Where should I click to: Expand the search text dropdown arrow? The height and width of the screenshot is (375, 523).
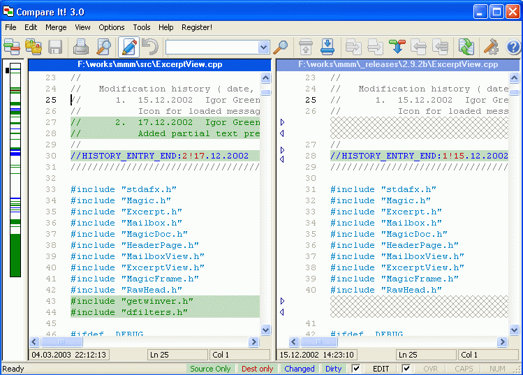tap(263, 47)
